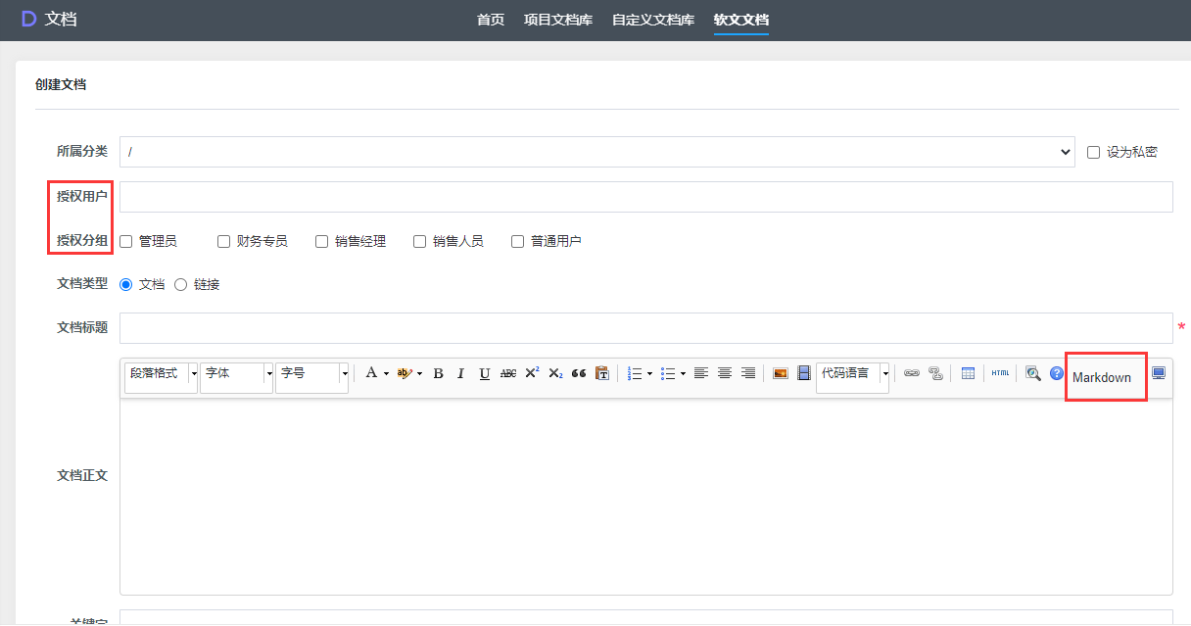1191x626 pixels.
Task: Open the 所属分类 category dropdown
Action: 596,152
